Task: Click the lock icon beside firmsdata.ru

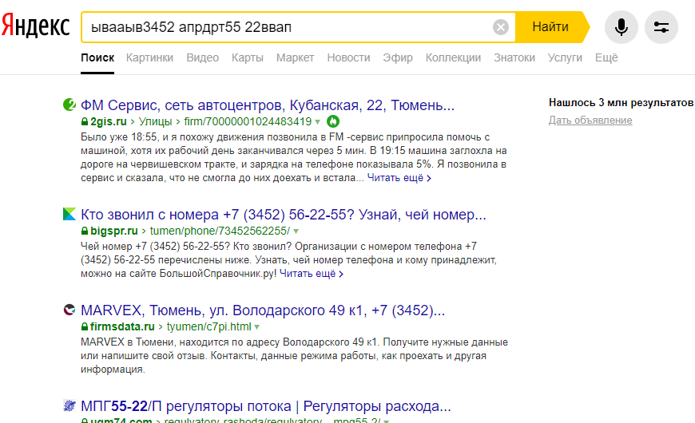Action: click(x=84, y=326)
